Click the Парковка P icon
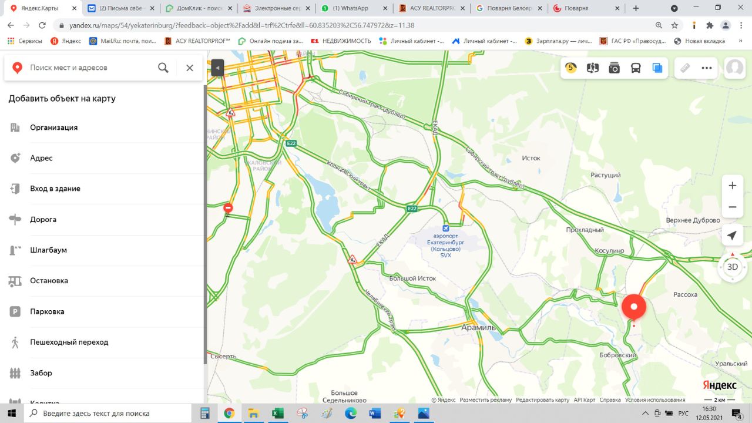752x423 pixels. pos(15,311)
